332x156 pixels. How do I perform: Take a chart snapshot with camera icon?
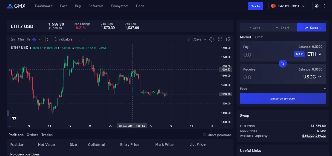point(229,39)
